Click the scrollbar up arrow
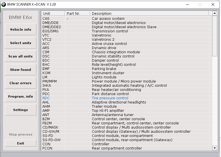 click(215, 13)
